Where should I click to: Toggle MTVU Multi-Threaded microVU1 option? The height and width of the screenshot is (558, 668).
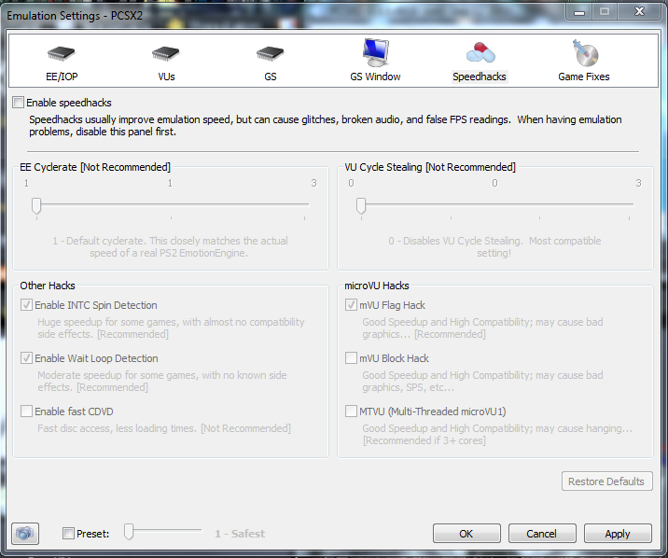pyautogui.click(x=351, y=412)
